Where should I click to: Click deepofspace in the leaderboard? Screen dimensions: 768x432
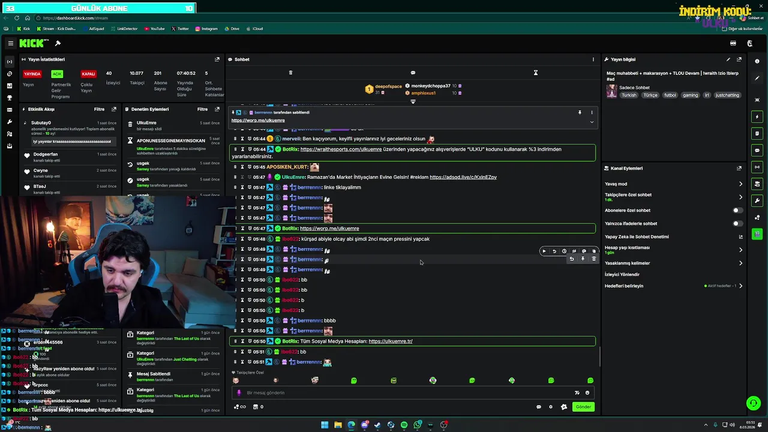click(388, 86)
